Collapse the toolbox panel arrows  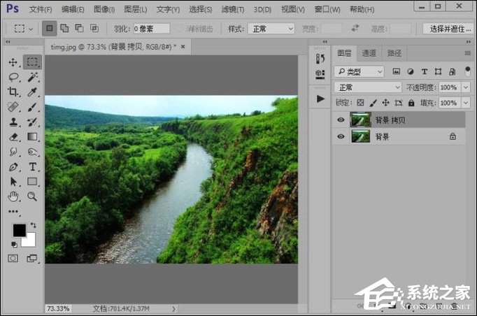point(8,42)
